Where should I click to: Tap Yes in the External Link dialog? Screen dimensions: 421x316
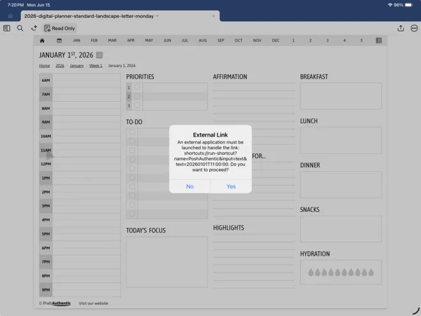(231, 186)
